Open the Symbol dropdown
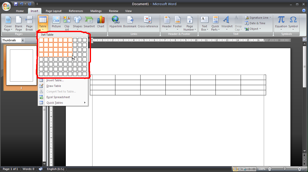Viewport: 308px width, 172px height. (x=293, y=23)
